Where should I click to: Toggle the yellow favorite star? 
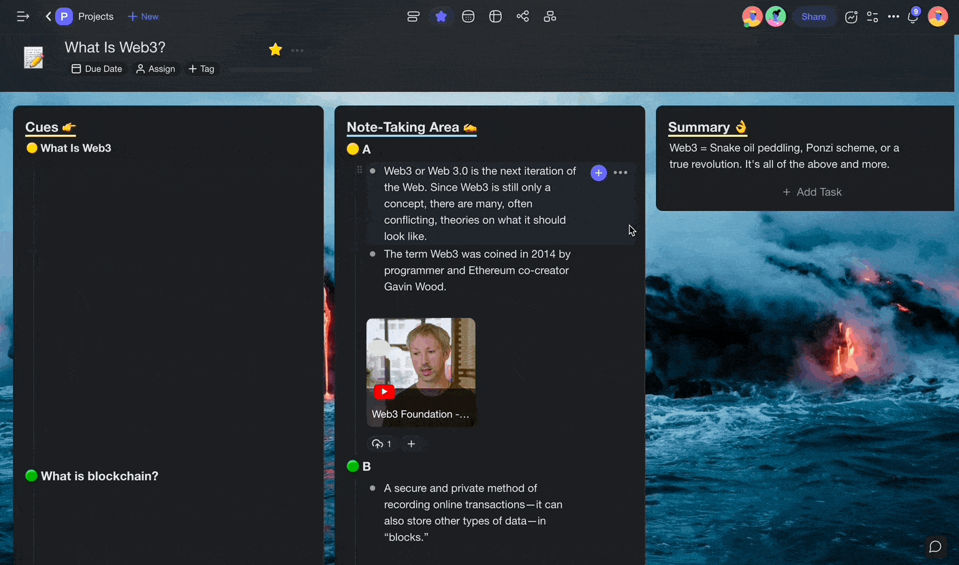pos(275,50)
